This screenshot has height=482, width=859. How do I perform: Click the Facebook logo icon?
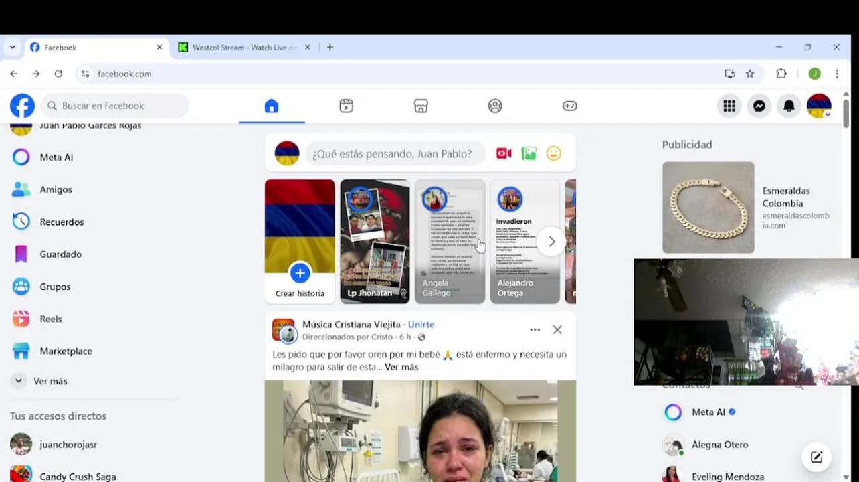[22, 106]
